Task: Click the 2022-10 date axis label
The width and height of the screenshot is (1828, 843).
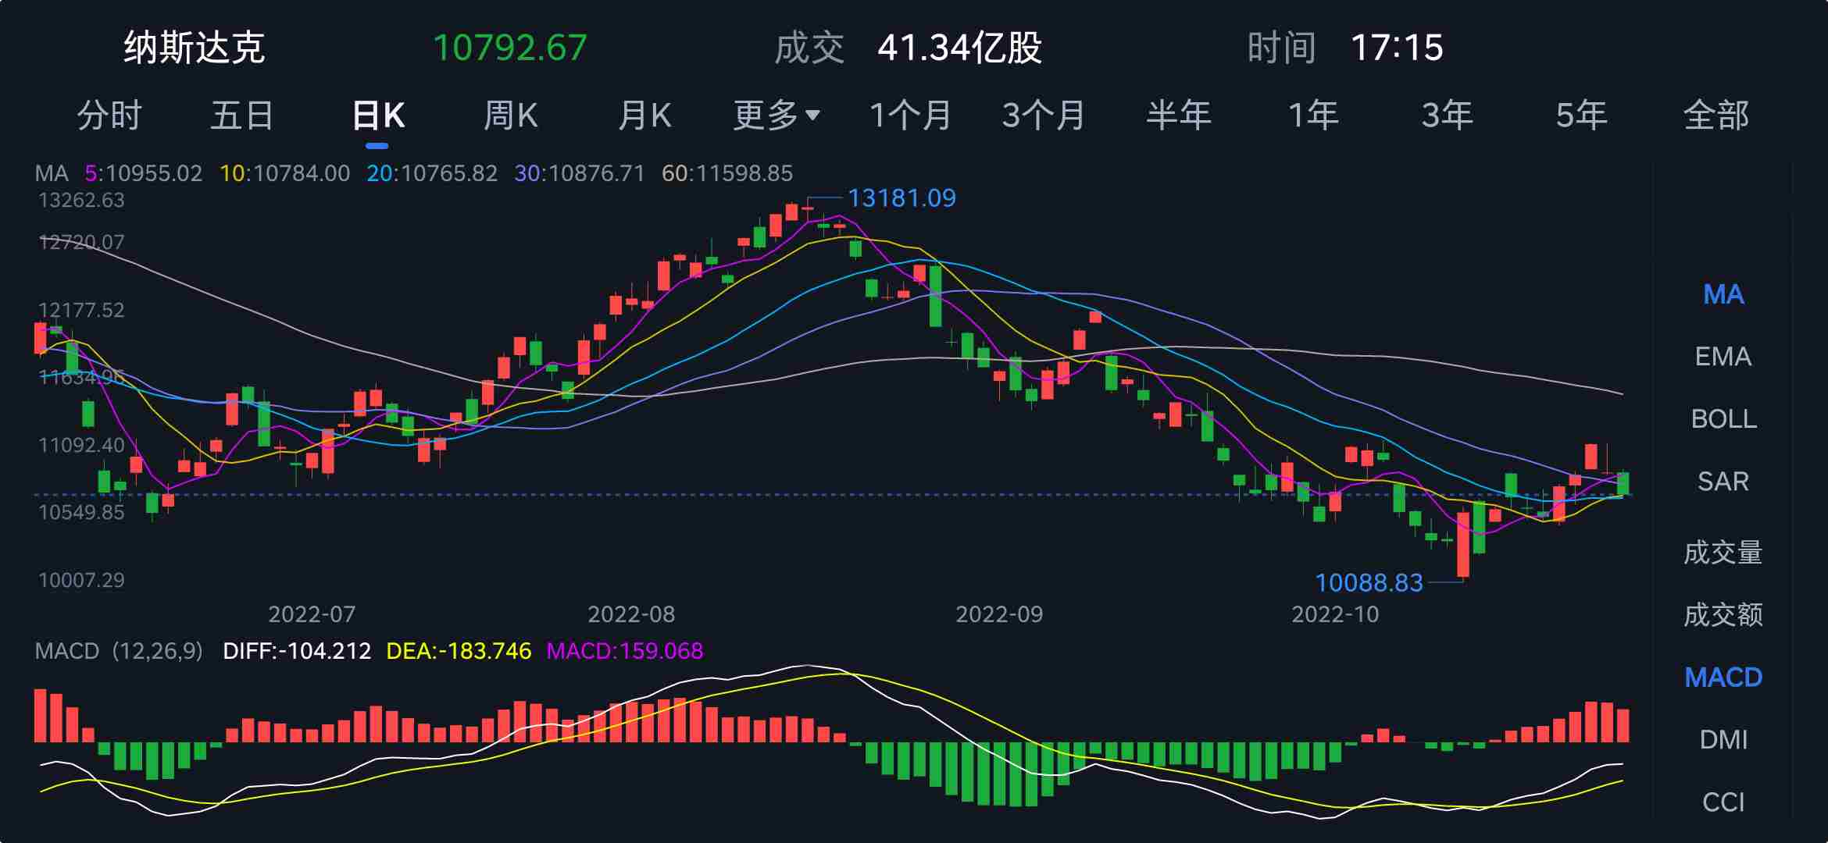Action: click(x=1335, y=614)
